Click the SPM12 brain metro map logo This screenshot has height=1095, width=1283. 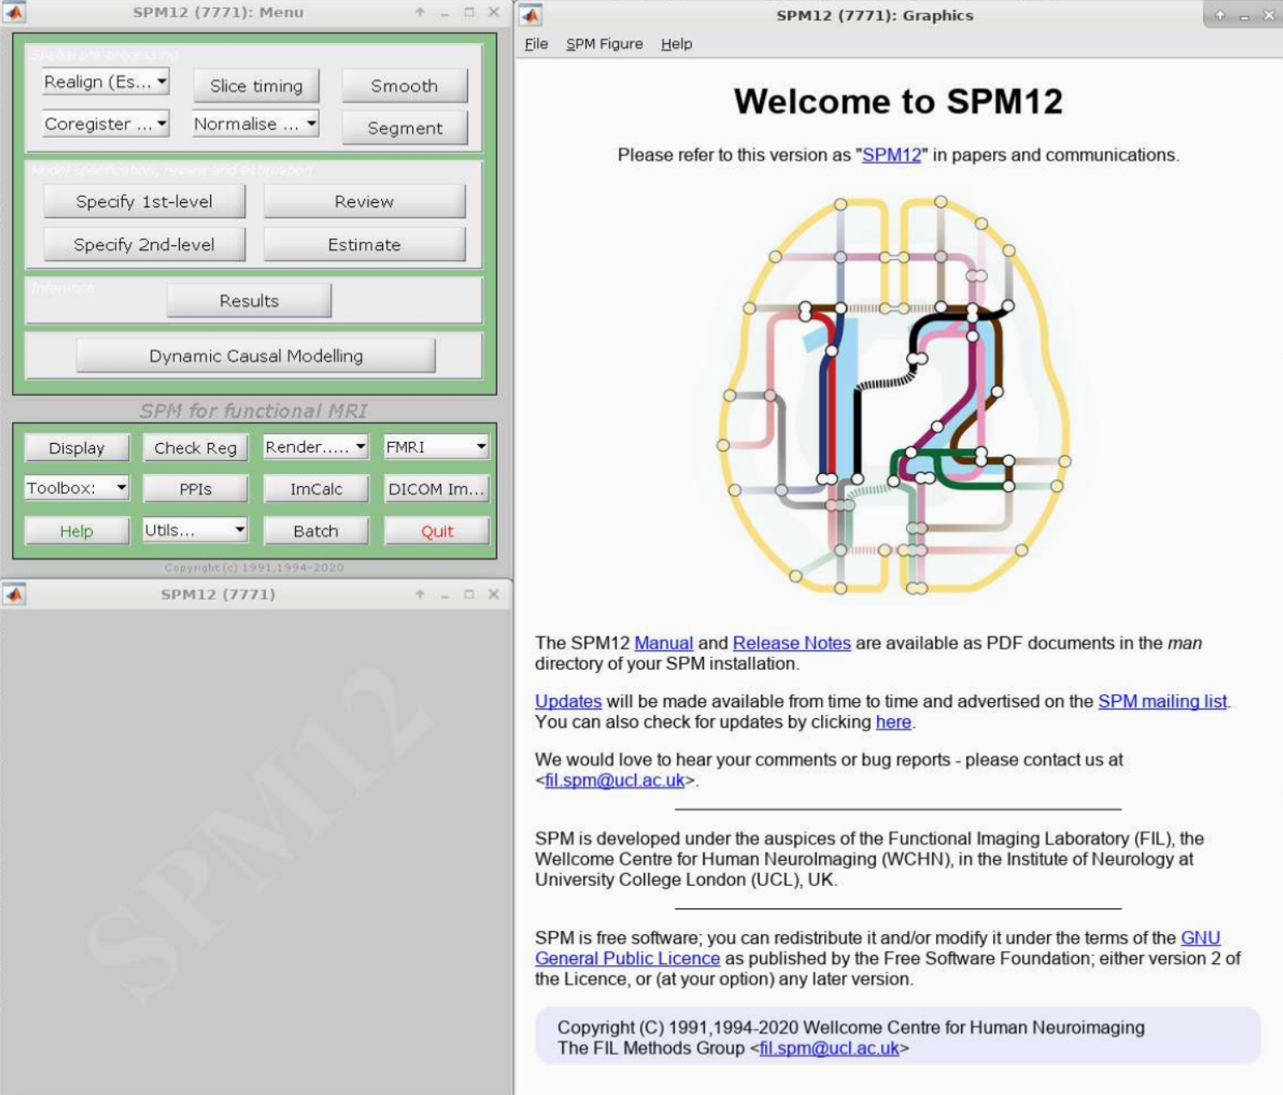coord(895,396)
